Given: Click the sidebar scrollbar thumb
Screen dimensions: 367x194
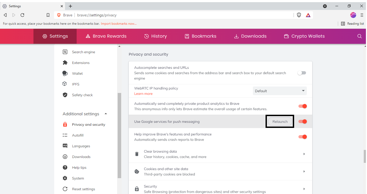Looking at the screenshot, I should tap(119, 135).
